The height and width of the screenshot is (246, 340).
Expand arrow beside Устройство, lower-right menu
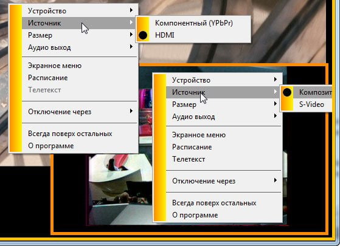pyautogui.click(x=276, y=79)
